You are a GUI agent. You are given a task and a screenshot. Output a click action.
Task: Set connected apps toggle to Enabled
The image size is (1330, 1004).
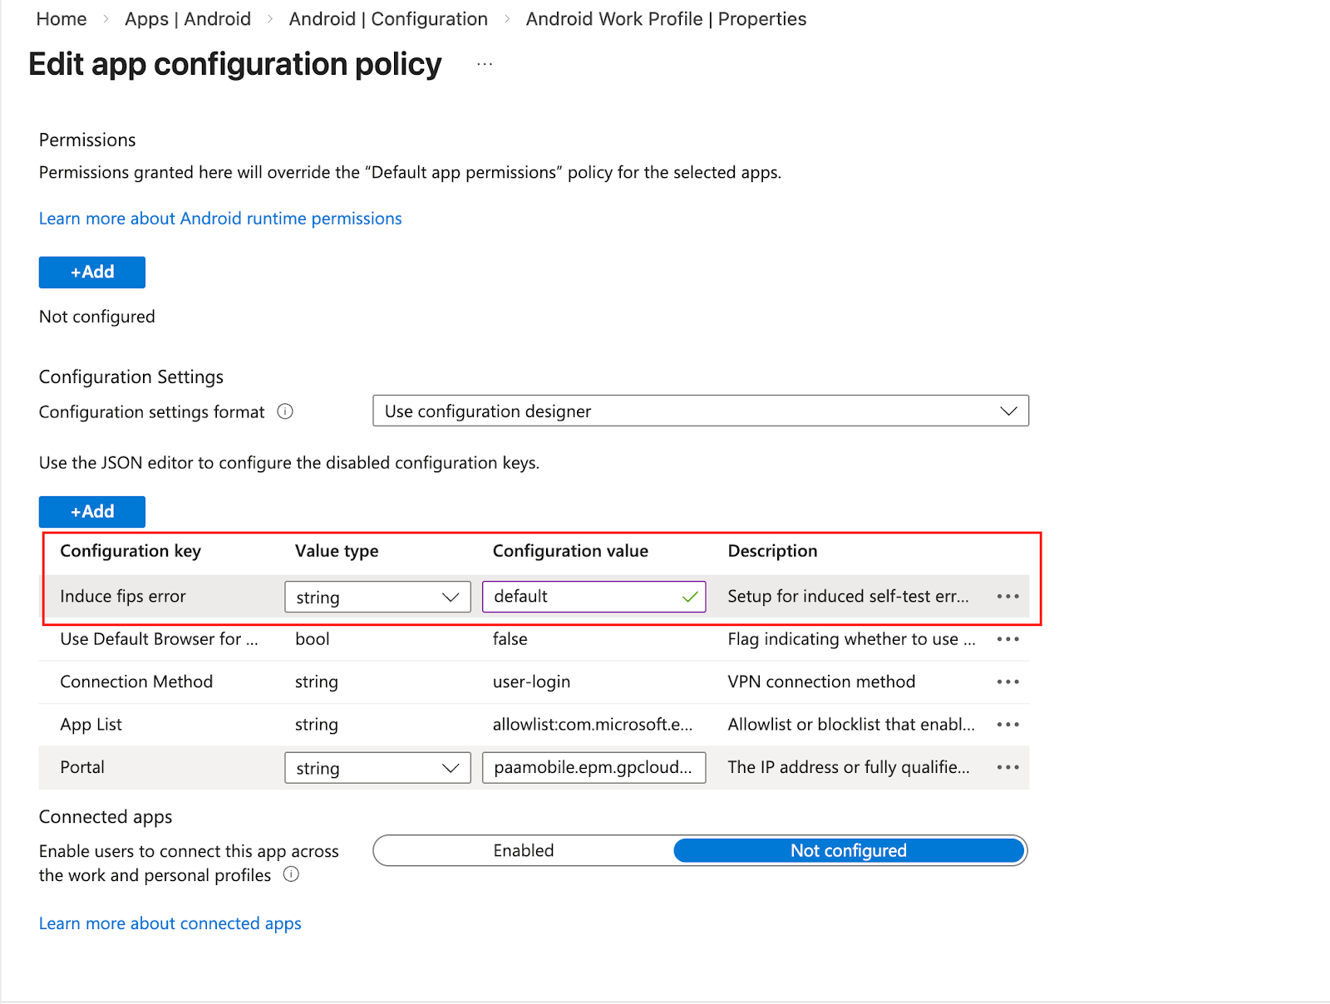tap(524, 850)
